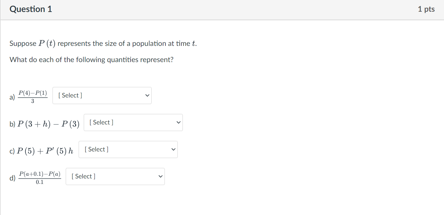444x215 pixels.
Task: Click the Question 1 header
Action: pos(30,9)
